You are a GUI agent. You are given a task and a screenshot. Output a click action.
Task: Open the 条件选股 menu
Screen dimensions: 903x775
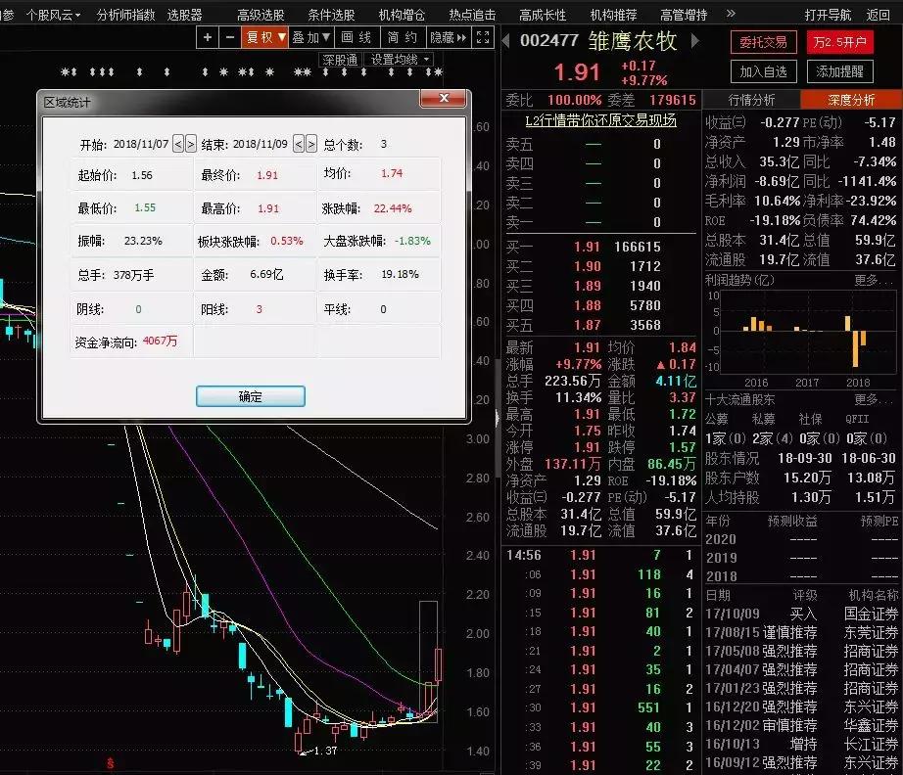click(x=329, y=14)
